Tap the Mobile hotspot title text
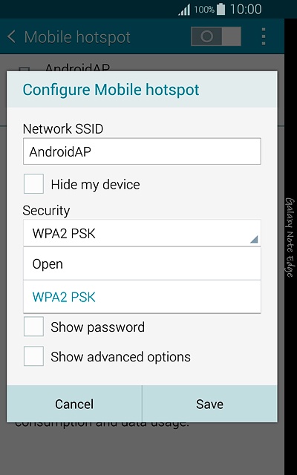Screen dimensions: 297x475 (77, 37)
